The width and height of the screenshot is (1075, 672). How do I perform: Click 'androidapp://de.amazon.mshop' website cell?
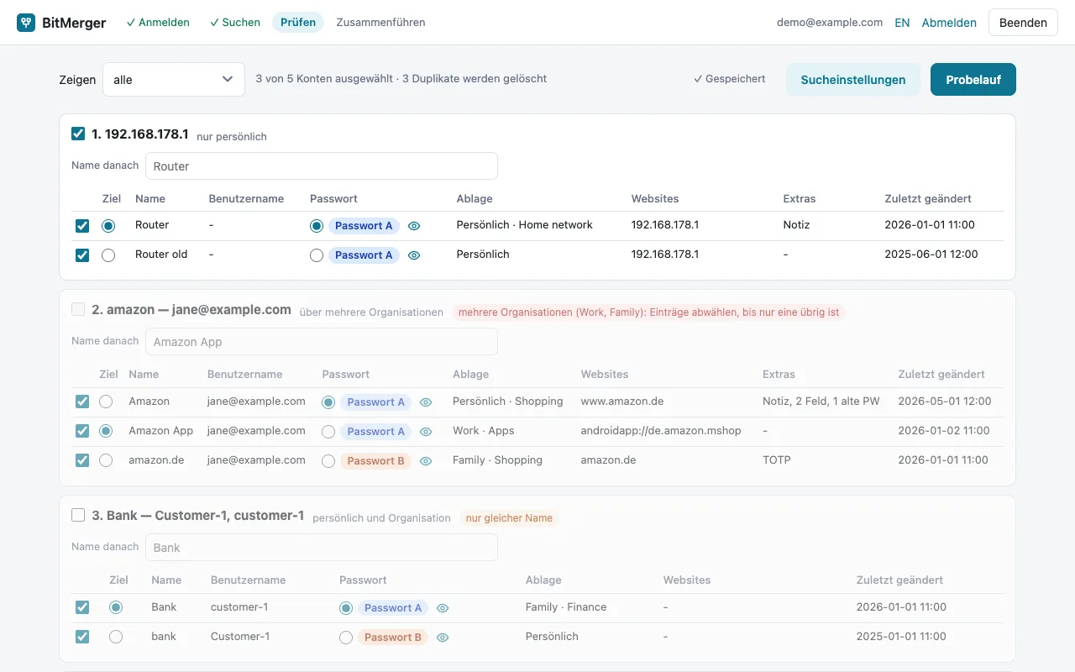point(661,431)
